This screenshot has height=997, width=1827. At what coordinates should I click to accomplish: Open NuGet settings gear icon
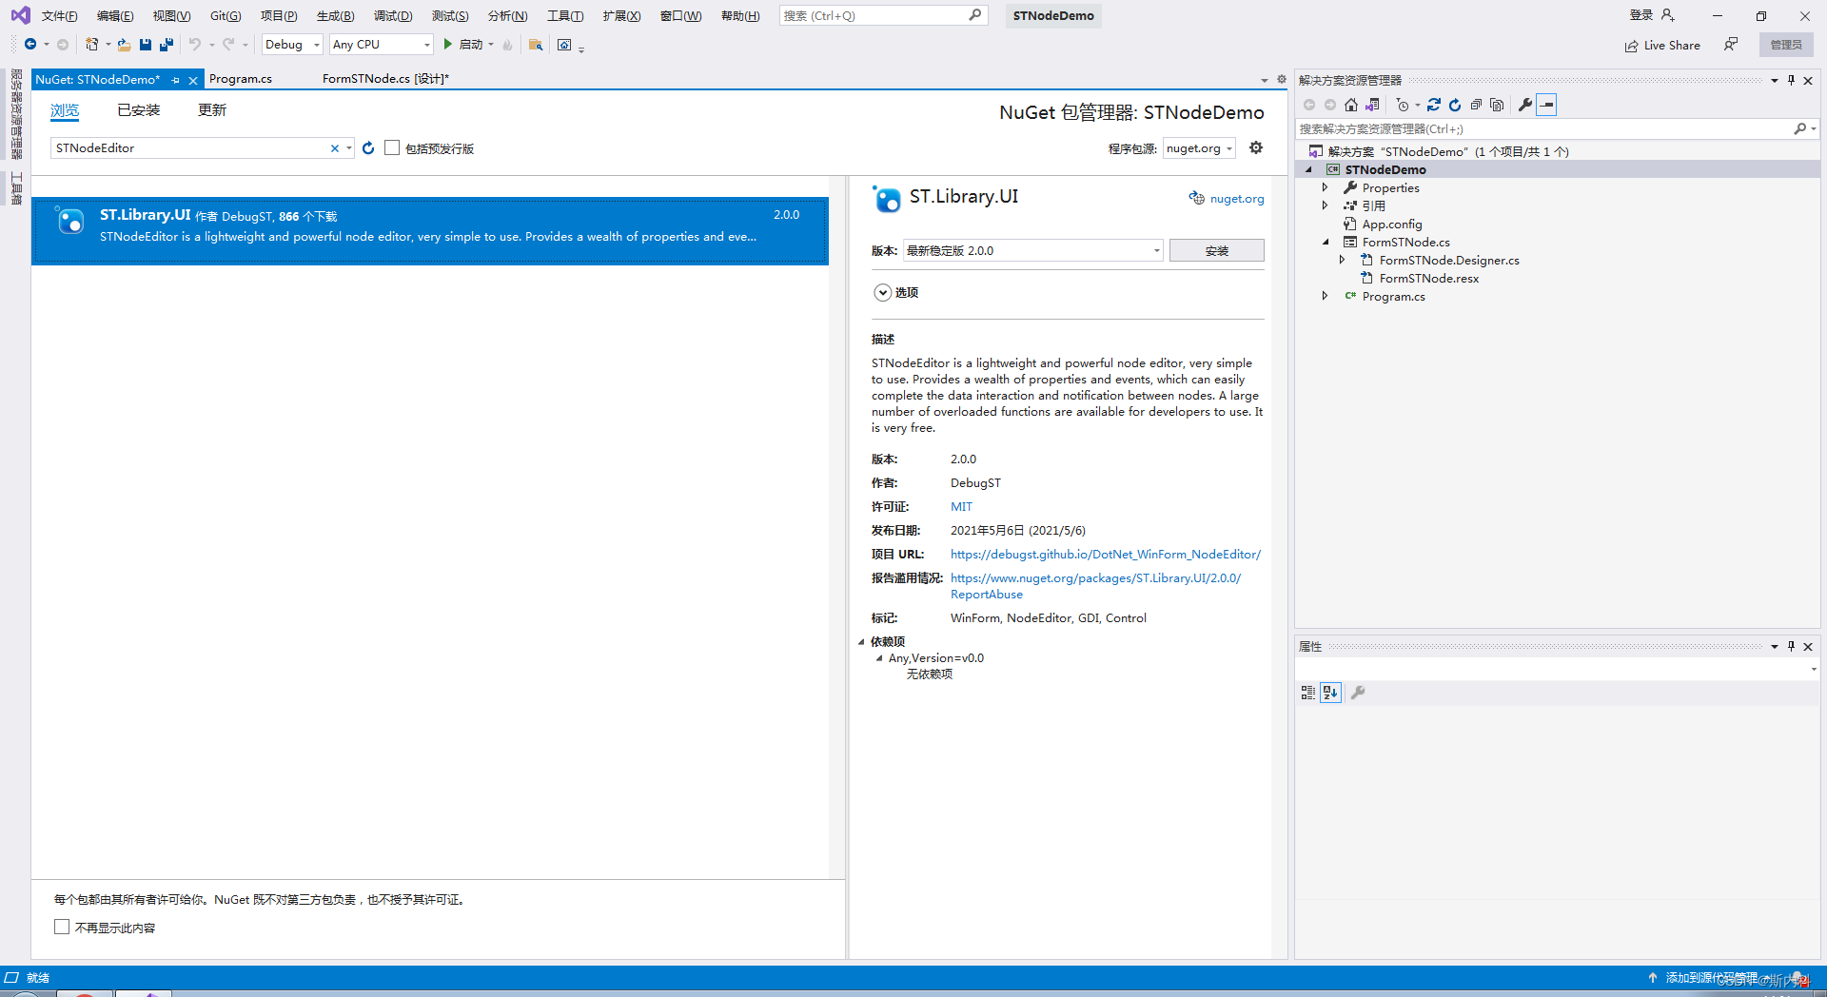tap(1256, 147)
